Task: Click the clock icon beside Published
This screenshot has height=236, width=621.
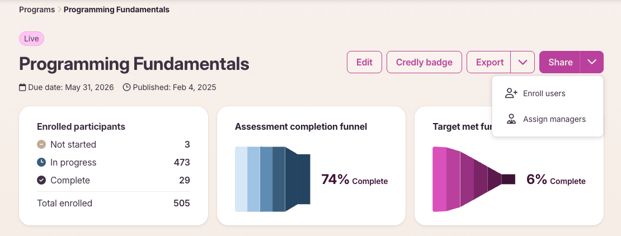Action: click(127, 87)
